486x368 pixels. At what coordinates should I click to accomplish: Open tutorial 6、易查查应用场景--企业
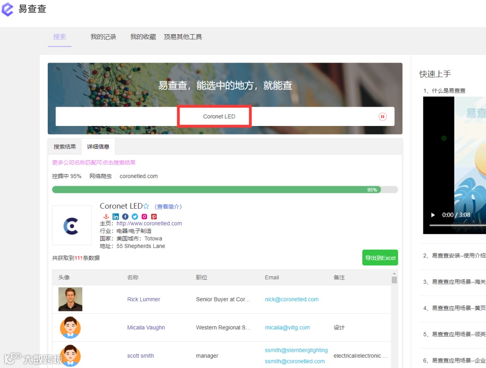tap(454, 360)
